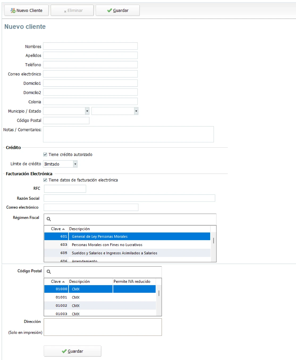Focus the Nombres text field
Image resolution: width=296 pixels, height=360 pixels.
click(90, 46)
